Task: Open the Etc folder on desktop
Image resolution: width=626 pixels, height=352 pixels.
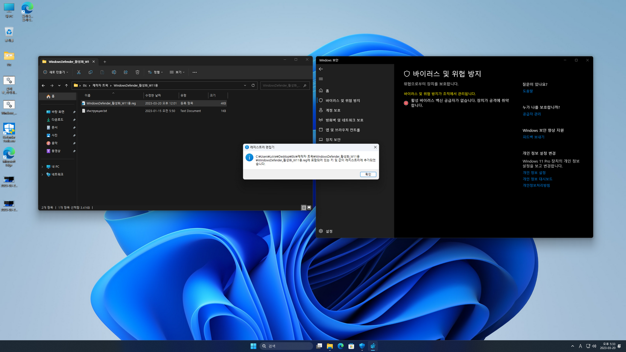Action: click(x=9, y=59)
